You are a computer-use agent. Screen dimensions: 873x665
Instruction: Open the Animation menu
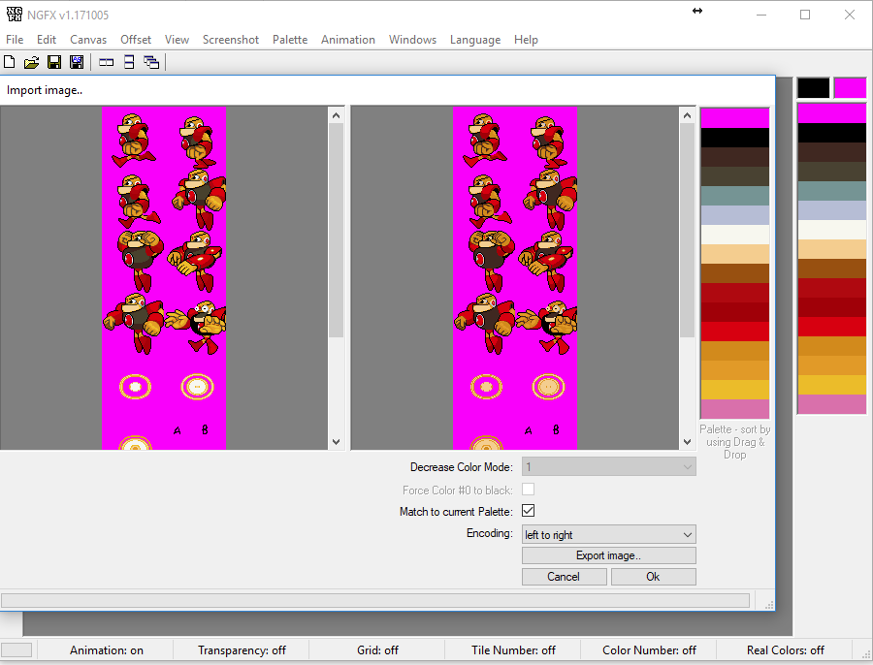tap(347, 40)
